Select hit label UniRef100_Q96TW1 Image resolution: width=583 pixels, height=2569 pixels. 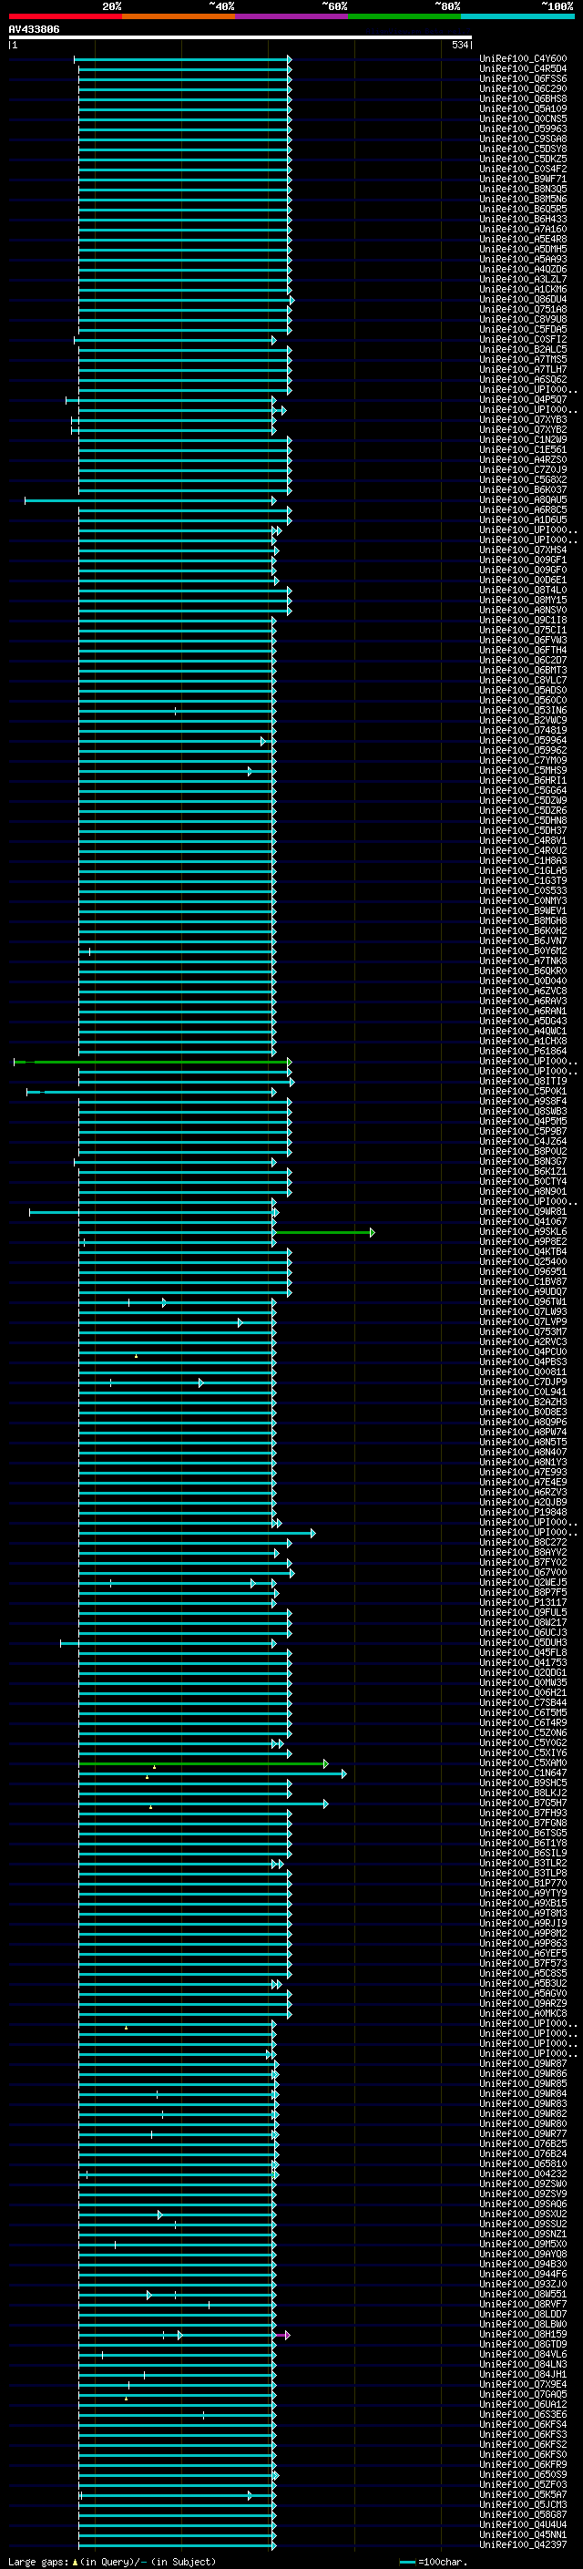pyautogui.click(x=522, y=1301)
